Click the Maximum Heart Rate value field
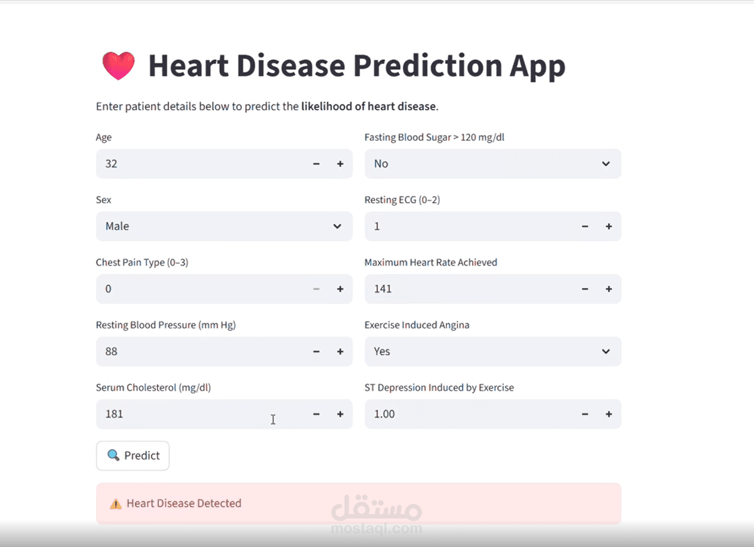The image size is (754, 547). [448, 289]
